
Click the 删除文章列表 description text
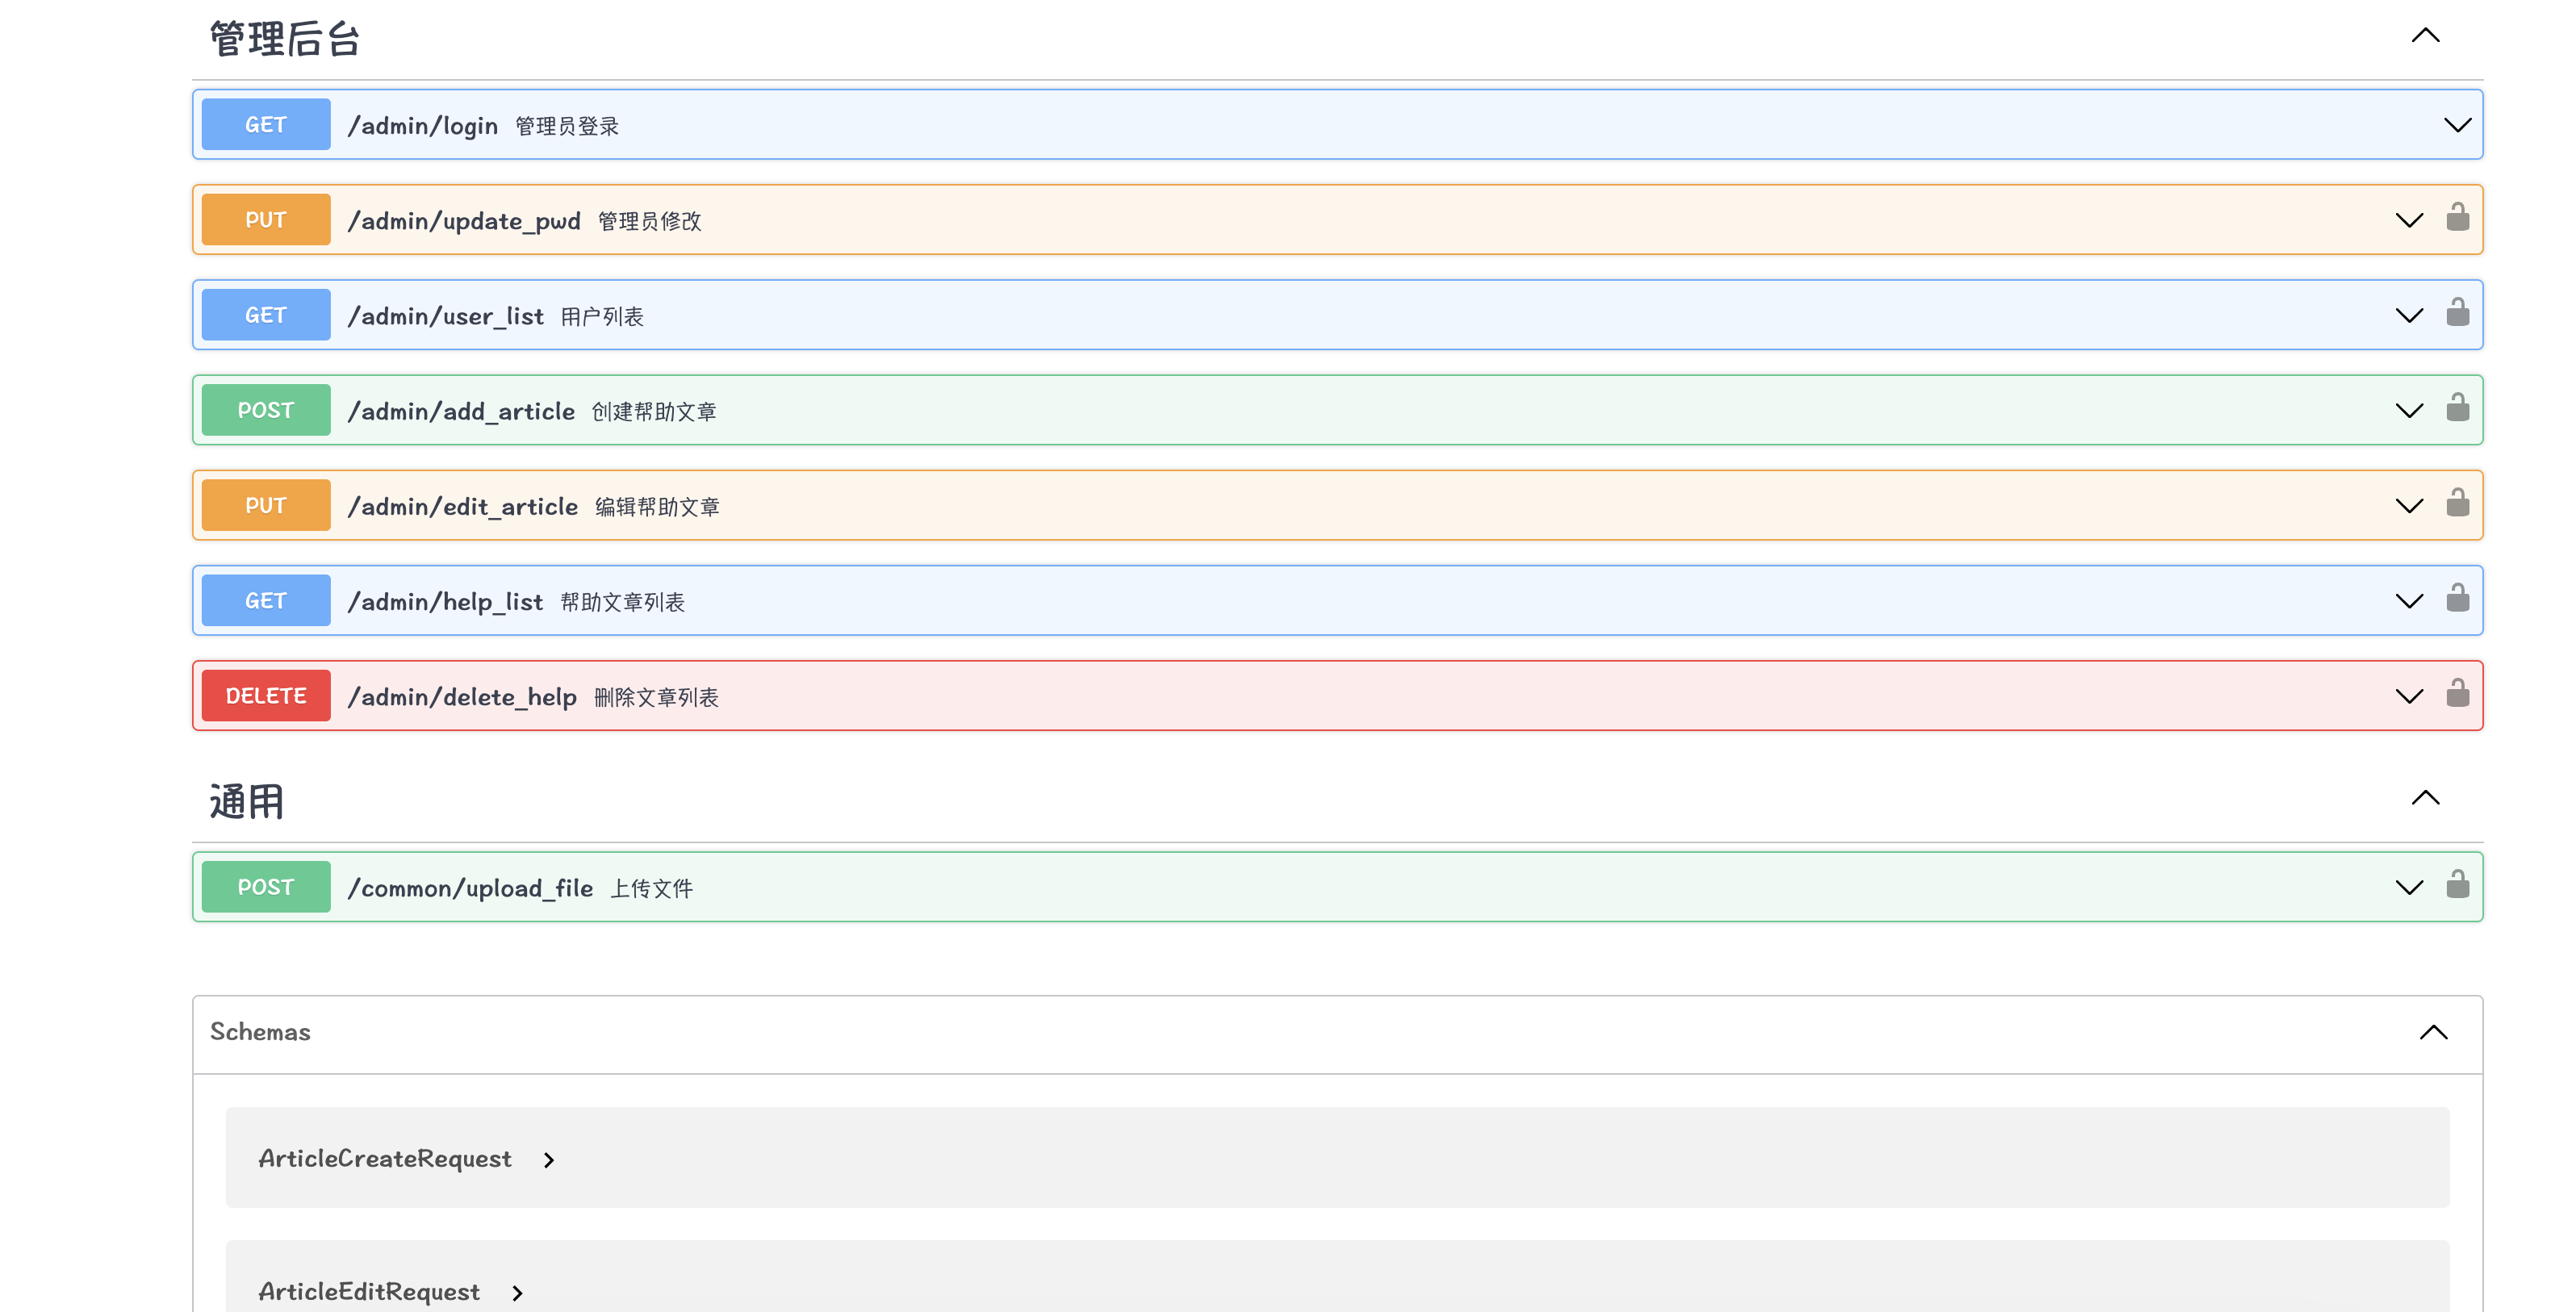click(656, 697)
